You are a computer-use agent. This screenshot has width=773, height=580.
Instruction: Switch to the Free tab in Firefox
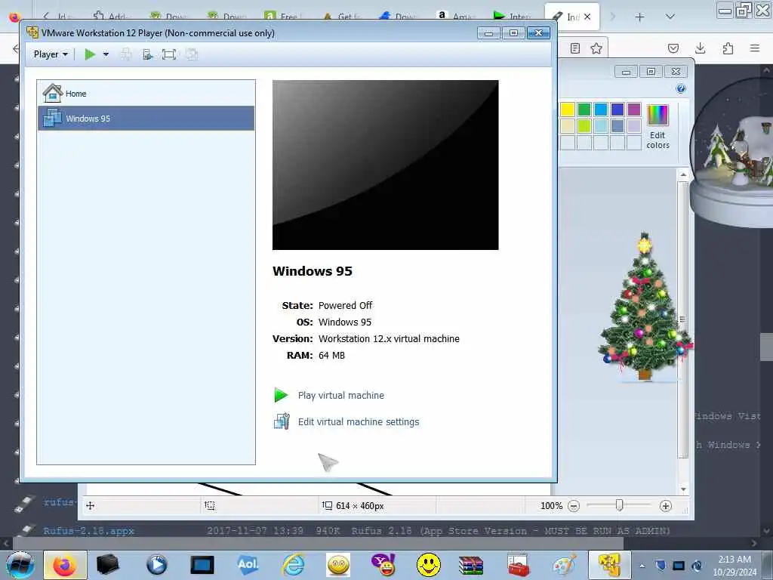coord(284,17)
